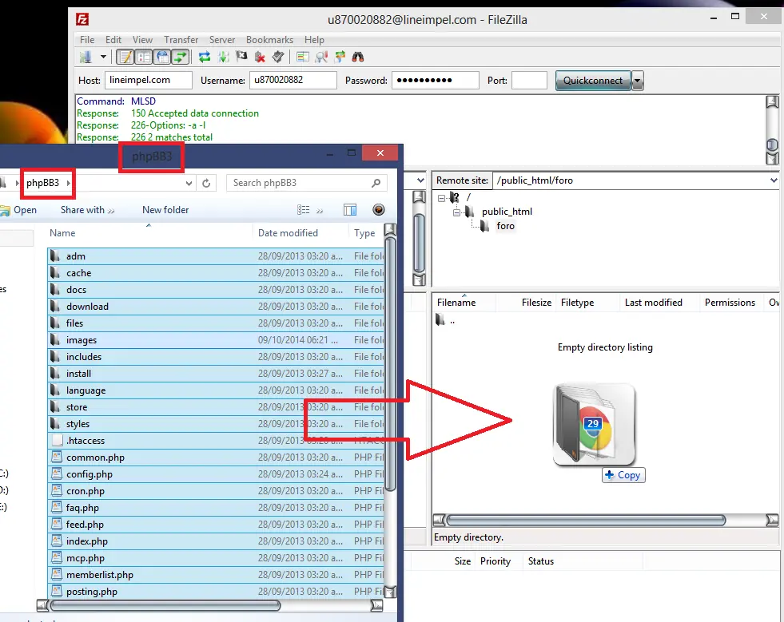
Task: Select the foro folder in remote tree
Action: pyautogui.click(x=506, y=226)
